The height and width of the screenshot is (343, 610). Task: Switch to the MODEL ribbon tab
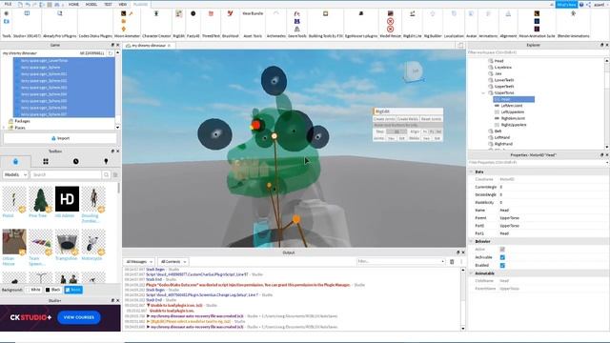pos(91,4)
